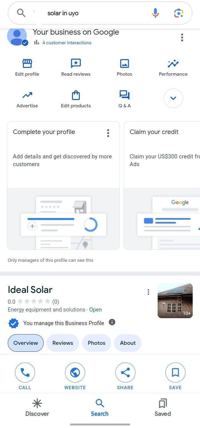This screenshot has height=428, width=200.
Task: Open the business Photos icon
Action: coord(124,64)
